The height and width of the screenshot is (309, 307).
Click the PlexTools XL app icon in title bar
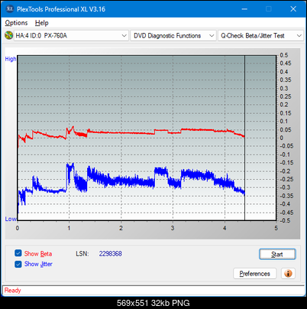(x=9, y=9)
